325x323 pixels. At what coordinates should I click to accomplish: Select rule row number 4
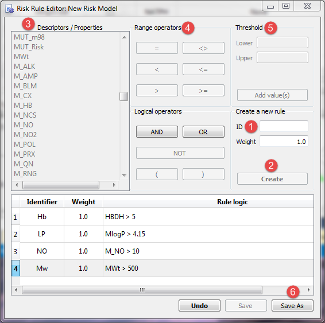pyautogui.click(x=16, y=268)
